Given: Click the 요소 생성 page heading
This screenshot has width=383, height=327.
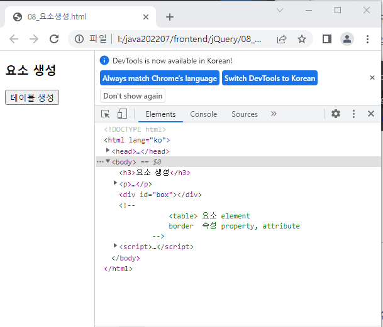Looking at the screenshot, I should (31, 70).
